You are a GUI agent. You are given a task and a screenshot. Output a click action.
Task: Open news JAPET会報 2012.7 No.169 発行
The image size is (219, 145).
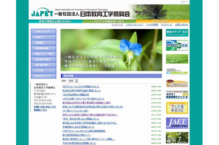(x=83, y=99)
